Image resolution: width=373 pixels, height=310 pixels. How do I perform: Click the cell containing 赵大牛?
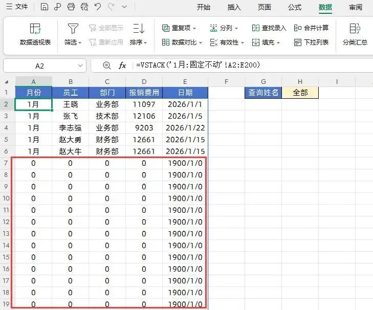pos(71,151)
